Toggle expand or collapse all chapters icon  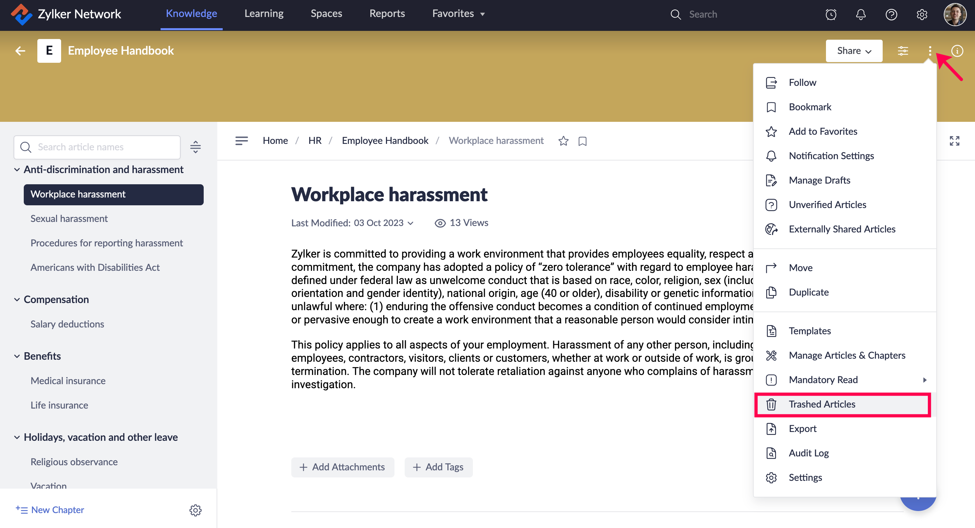[x=195, y=147]
